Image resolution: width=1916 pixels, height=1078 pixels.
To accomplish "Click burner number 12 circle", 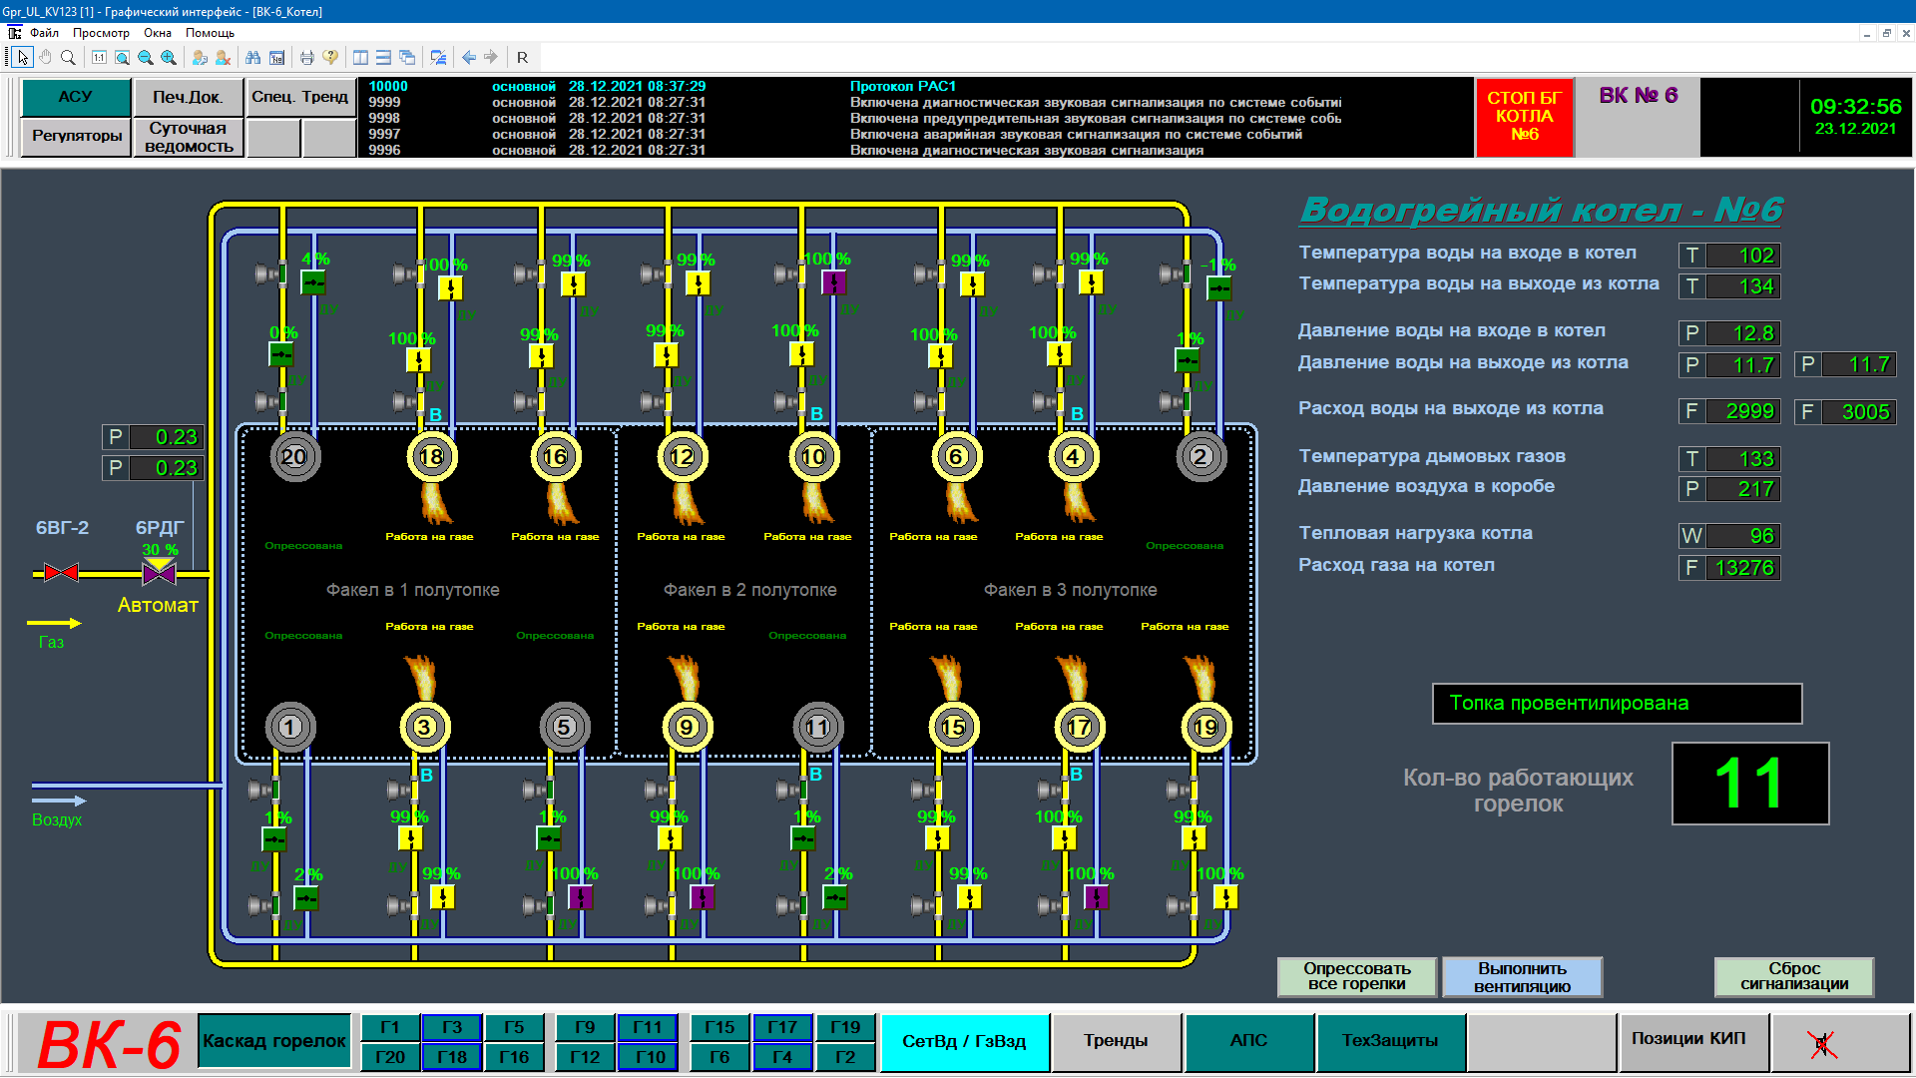I will pos(683,457).
